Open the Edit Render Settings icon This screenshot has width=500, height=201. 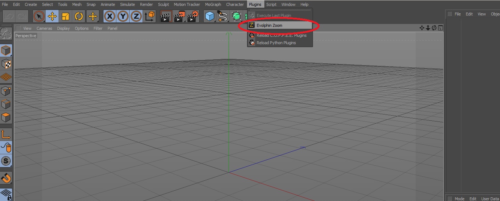point(193,17)
